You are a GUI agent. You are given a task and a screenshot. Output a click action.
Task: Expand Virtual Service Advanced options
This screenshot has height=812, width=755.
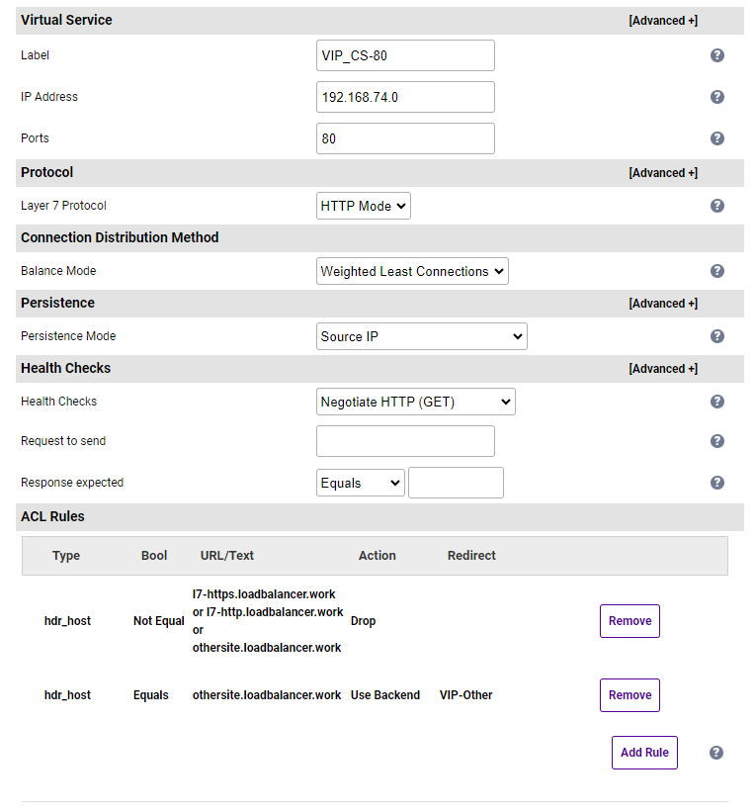coord(662,21)
